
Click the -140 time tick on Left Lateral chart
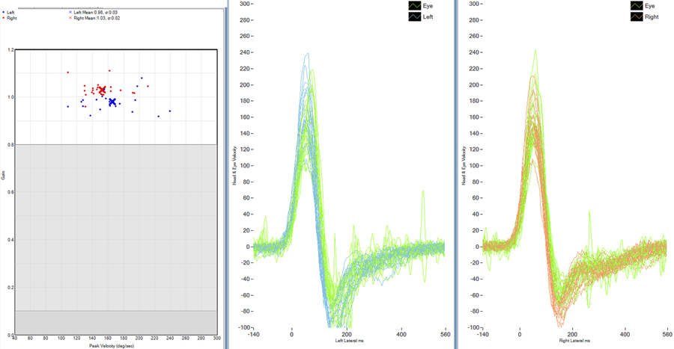254,334
